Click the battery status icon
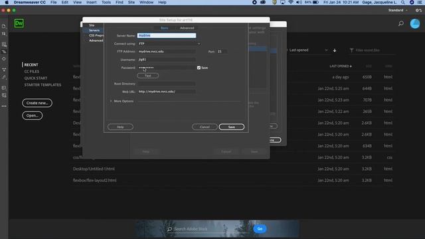 [316, 3]
